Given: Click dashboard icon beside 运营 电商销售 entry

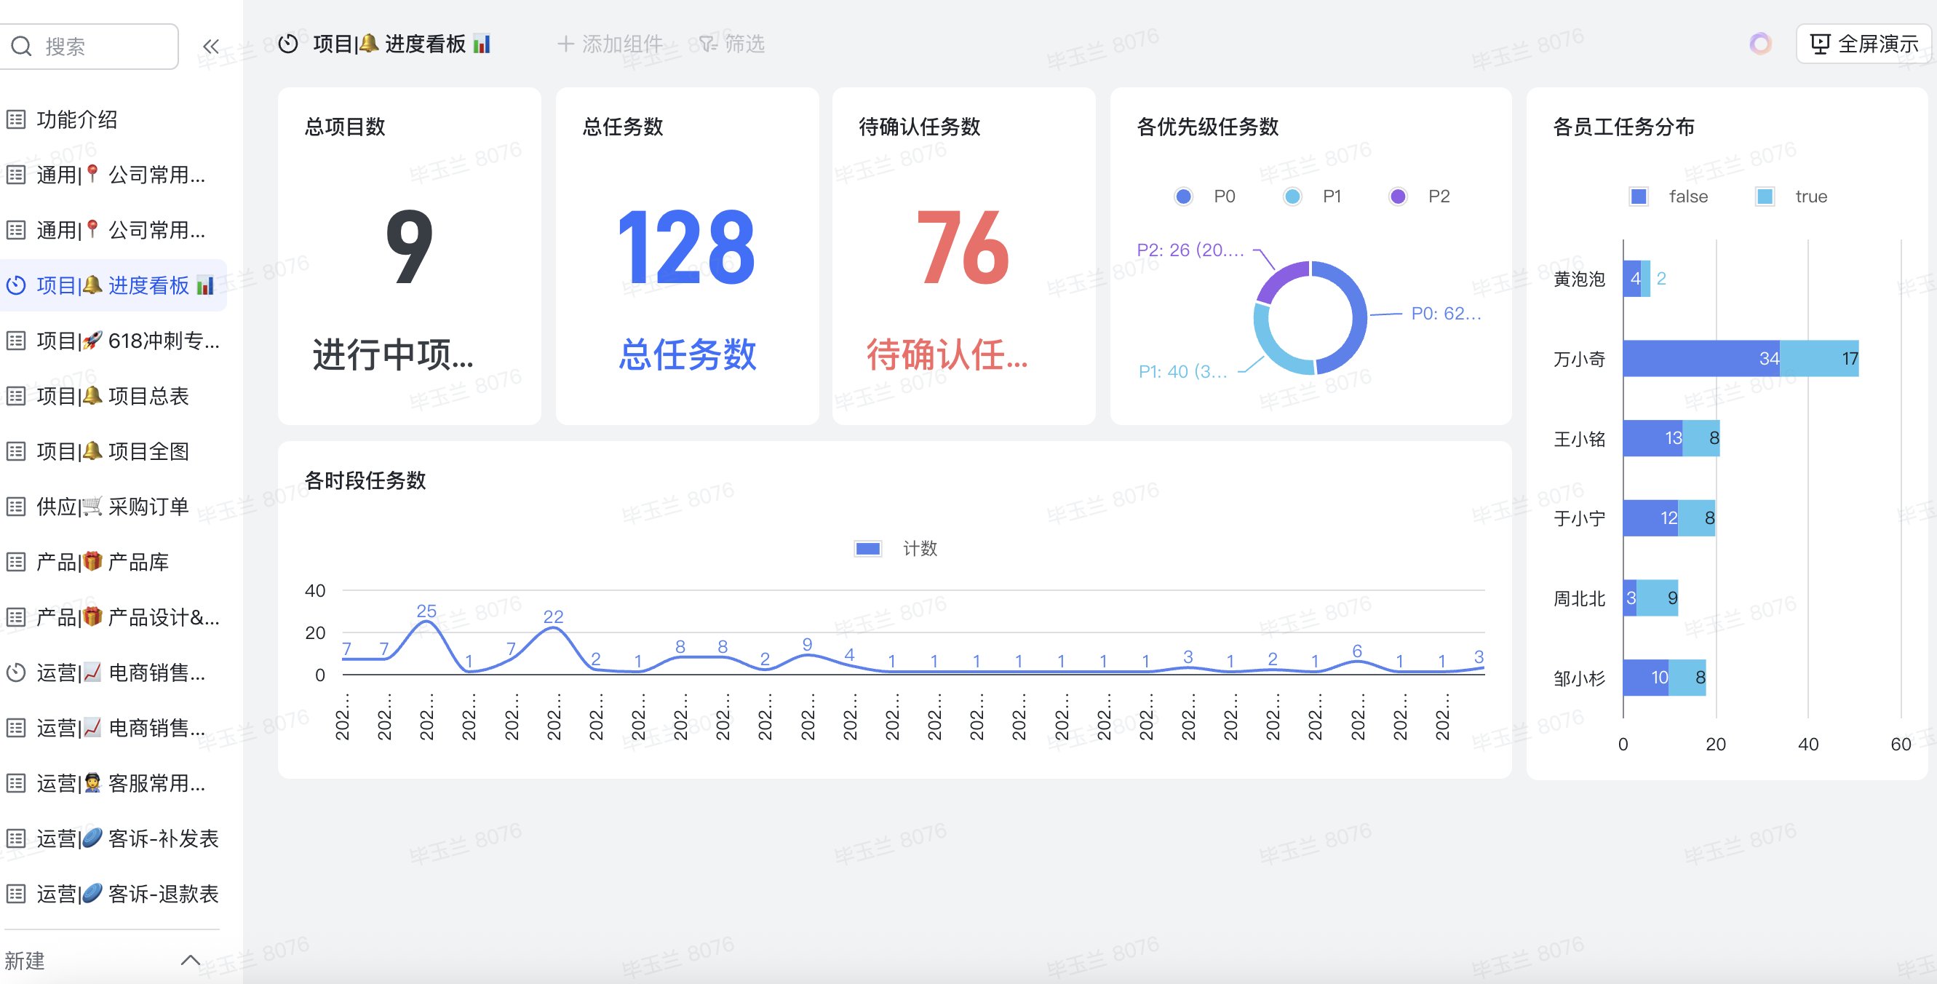Looking at the screenshot, I should click(16, 672).
